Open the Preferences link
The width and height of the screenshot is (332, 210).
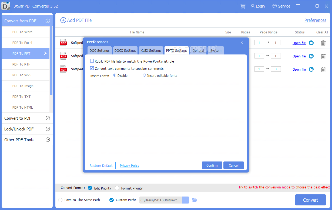(315, 20)
